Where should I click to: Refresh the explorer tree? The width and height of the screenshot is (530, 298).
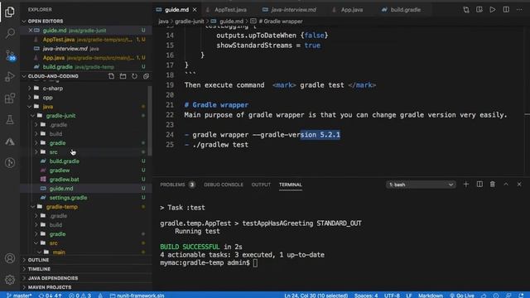(134, 76)
